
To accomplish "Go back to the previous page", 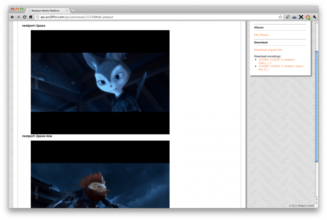I will [12, 17].
